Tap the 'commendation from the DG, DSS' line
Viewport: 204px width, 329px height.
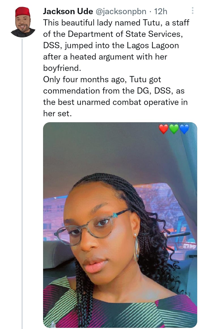[114, 91]
